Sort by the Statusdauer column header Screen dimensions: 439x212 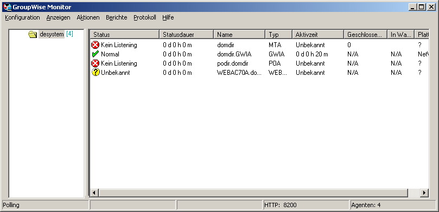coord(187,34)
